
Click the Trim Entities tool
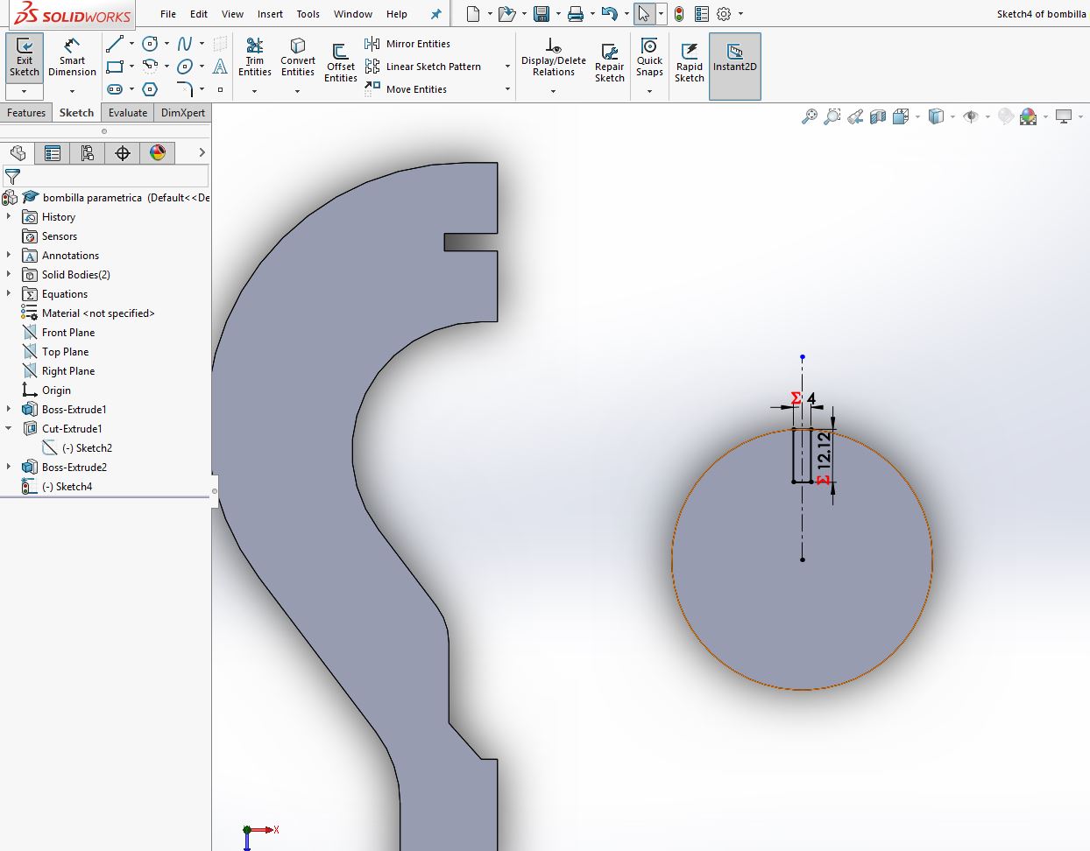point(255,58)
